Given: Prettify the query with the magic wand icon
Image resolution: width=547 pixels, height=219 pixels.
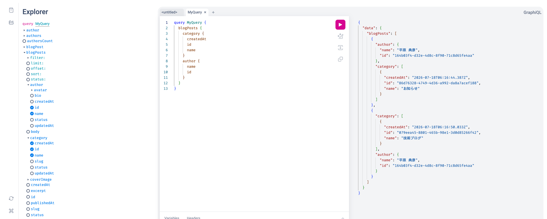Looking at the screenshot, I should tap(340, 36).
